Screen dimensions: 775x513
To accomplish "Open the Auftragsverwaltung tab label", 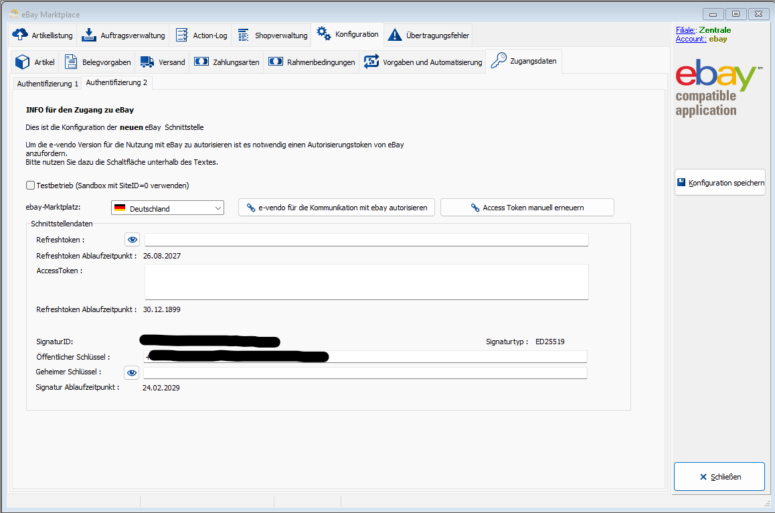I will [133, 35].
